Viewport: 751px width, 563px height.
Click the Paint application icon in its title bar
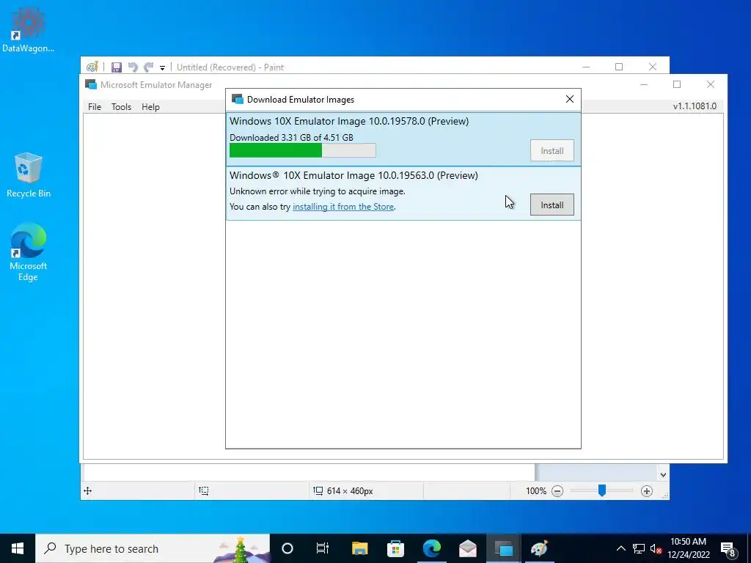pos(92,67)
